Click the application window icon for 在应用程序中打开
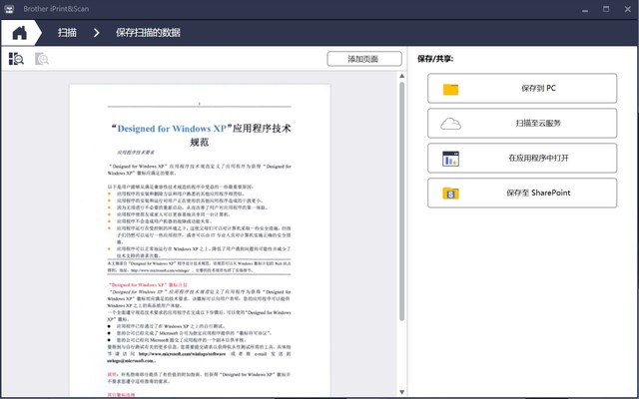This screenshot has width=639, height=399. pyautogui.click(x=450, y=159)
